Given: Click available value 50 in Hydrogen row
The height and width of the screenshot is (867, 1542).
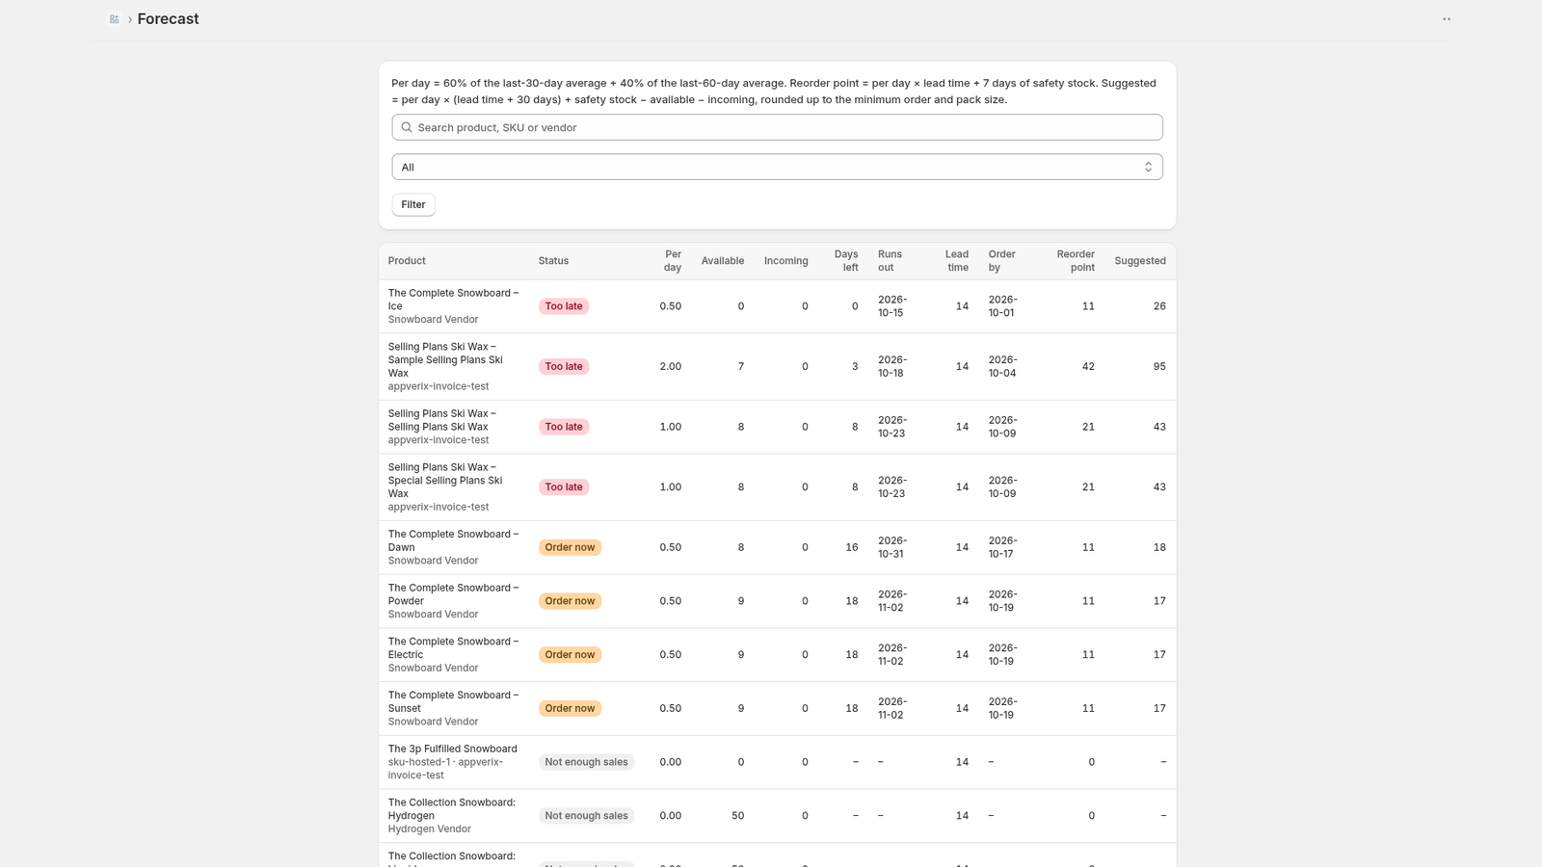Looking at the screenshot, I should 737,816.
